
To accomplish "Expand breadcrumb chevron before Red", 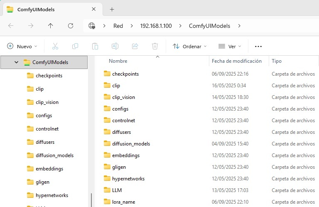I will coord(104,26).
